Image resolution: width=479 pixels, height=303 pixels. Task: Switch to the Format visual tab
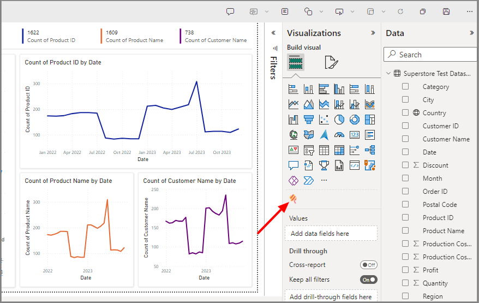[x=332, y=62]
